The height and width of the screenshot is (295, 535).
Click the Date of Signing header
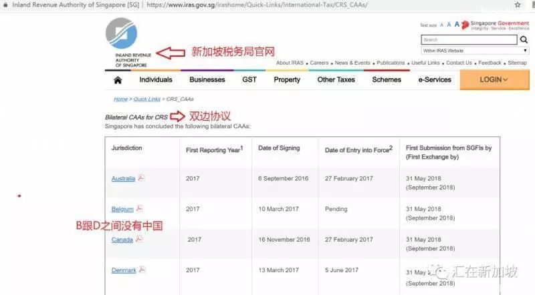click(x=279, y=148)
